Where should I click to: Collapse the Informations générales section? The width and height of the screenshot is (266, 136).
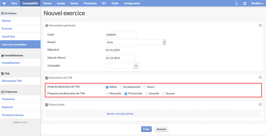point(260,25)
